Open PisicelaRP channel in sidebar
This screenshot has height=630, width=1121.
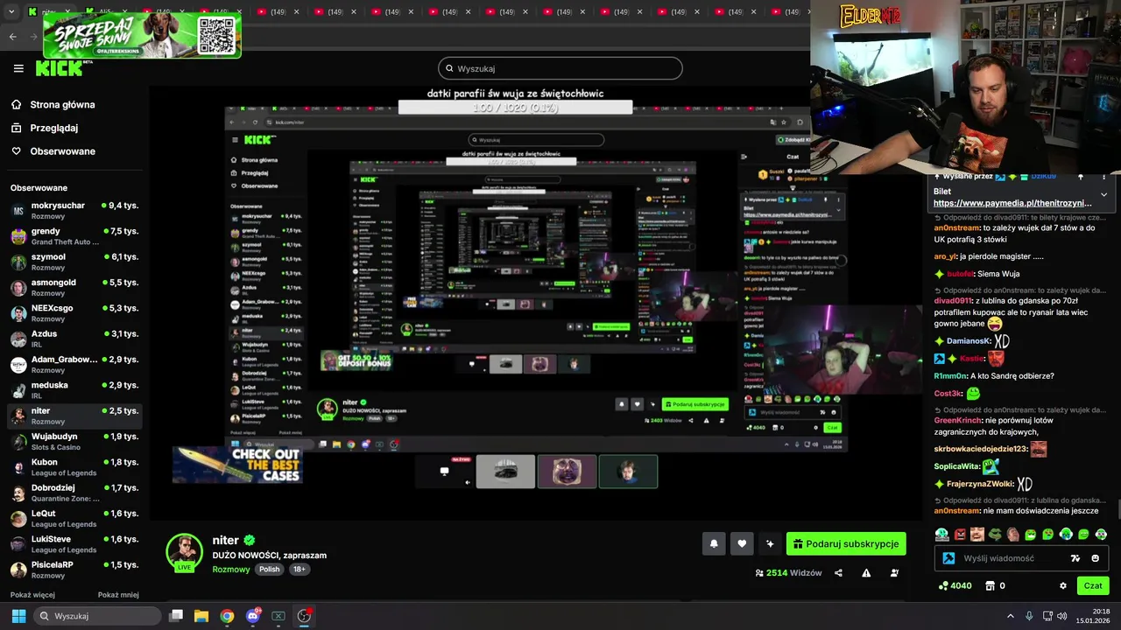tap(74, 570)
